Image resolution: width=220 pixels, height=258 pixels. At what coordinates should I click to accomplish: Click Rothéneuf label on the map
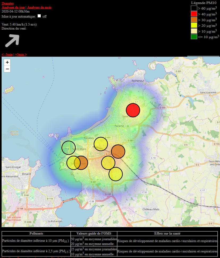pyautogui.click(x=138, y=81)
